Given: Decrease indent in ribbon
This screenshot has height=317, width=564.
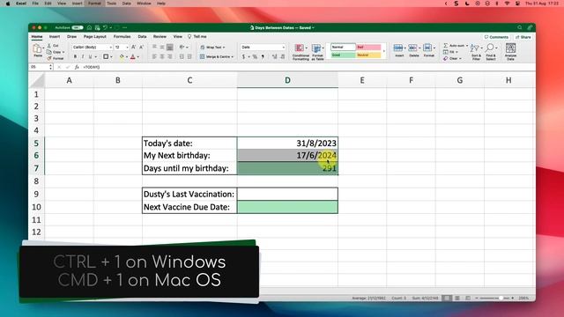Looking at the screenshot, I should pos(182,56).
